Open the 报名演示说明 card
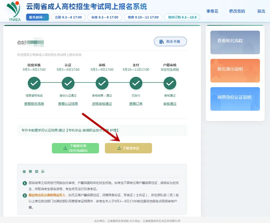 [235, 71]
